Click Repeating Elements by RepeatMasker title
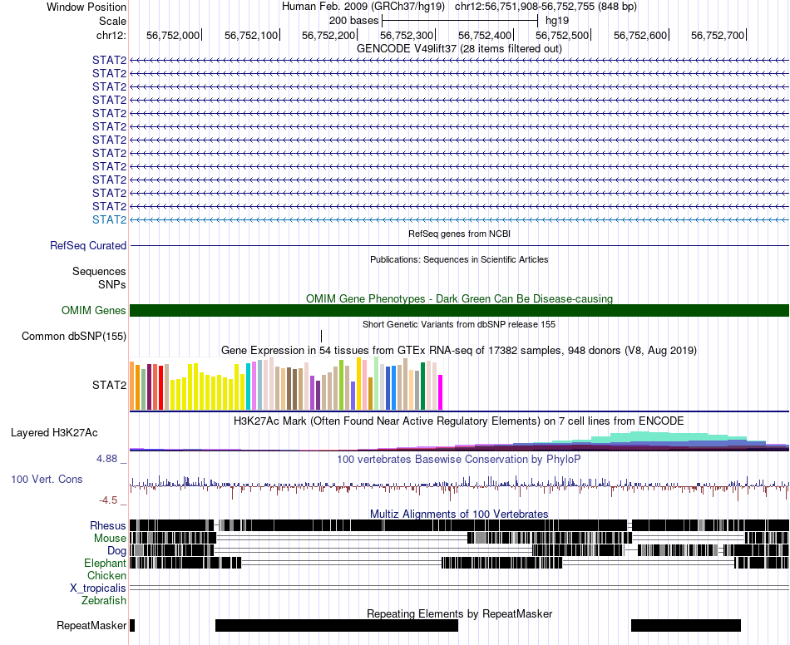This screenshot has width=790, height=645. coord(460,613)
